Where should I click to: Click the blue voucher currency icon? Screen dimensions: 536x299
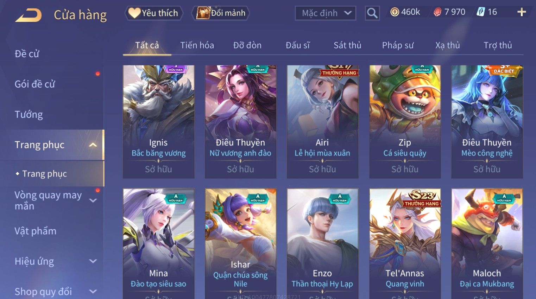[x=481, y=12]
